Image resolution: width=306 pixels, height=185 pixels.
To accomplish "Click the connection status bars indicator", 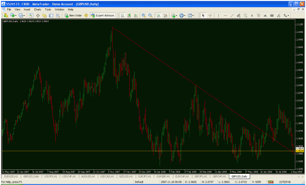I will pyautogui.click(x=270, y=182).
